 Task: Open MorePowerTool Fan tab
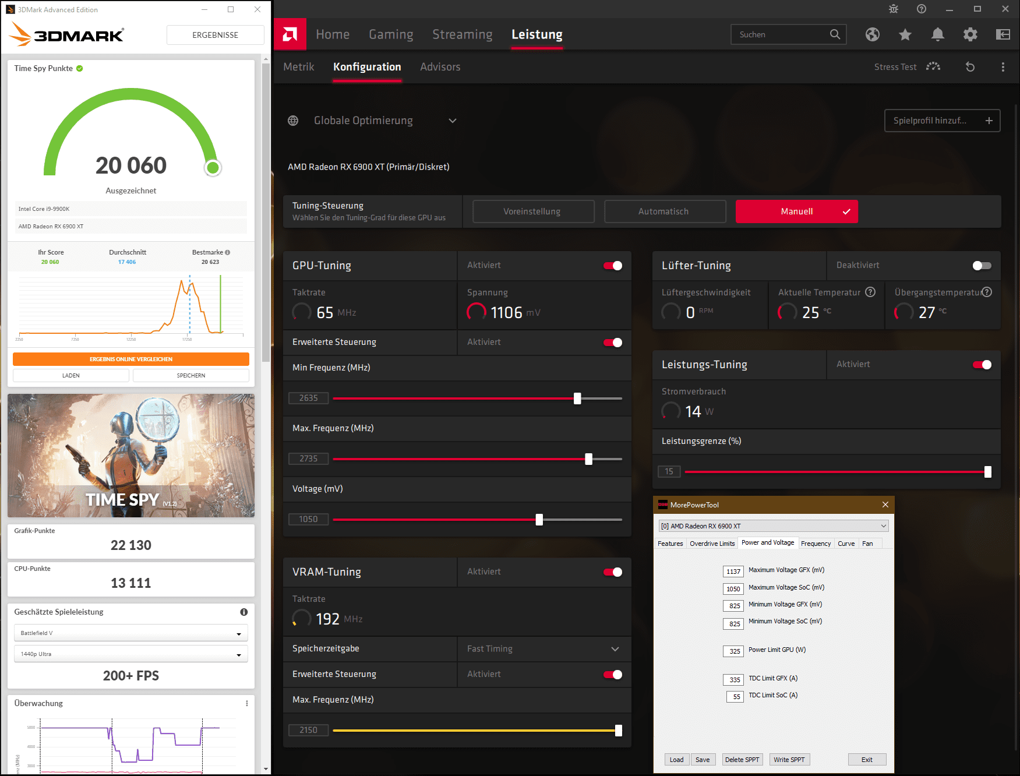coord(867,544)
